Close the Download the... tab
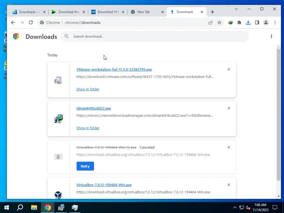The image size is (284, 213). pos(84,12)
